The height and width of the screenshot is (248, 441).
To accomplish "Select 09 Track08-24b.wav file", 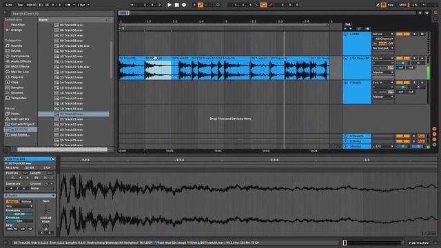I will (74, 46).
